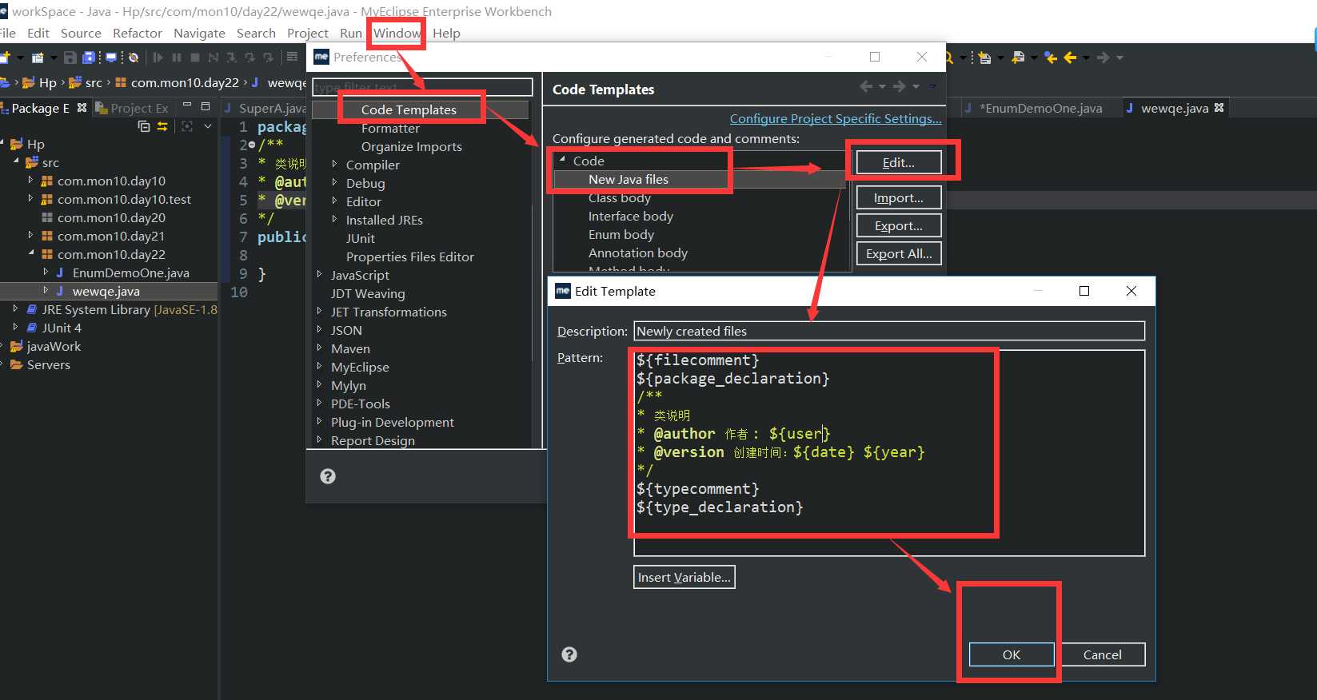Viewport: 1317px width, 700px height.
Task: Click the Edit... button
Action: click(x=898, y=162)
